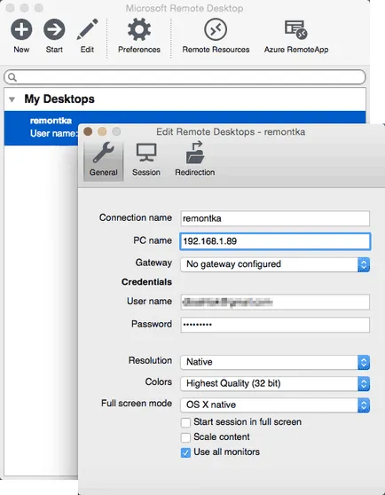Click the Connection name field
Screen dimensions: 385x495
click(275, 218)
